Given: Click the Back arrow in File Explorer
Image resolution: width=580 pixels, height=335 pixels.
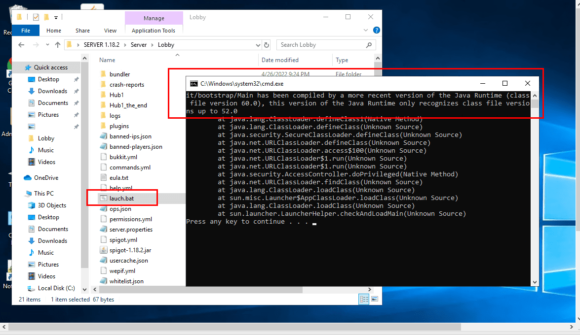Looking at the screenshot, I should click(x=21, y=45).
